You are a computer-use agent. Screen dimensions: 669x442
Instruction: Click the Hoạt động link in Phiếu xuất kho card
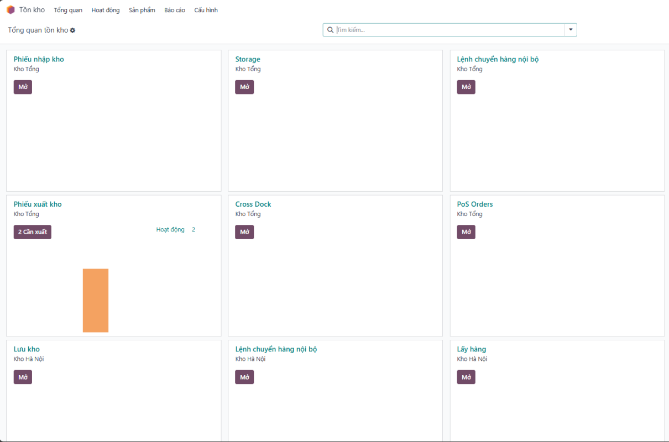[x=170, y=230]
